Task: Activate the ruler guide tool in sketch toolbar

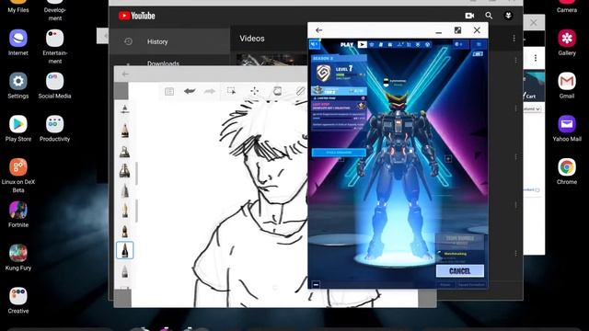Action: 301,91
